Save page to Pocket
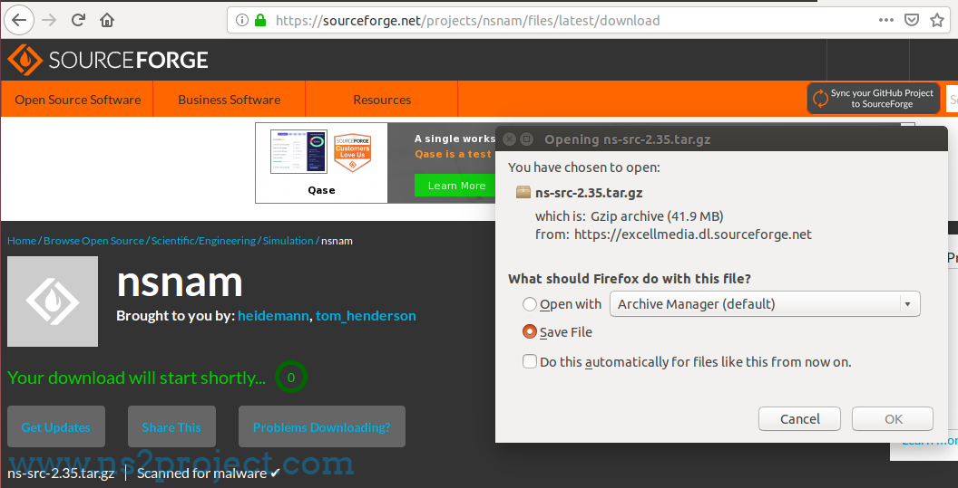The image size is (958, 488). 912,20
